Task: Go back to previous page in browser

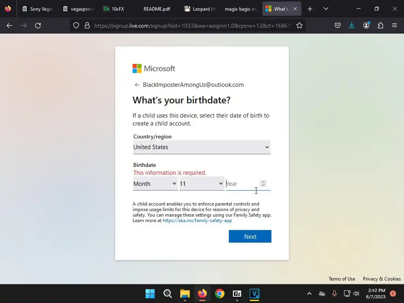Action: [9, 26]
